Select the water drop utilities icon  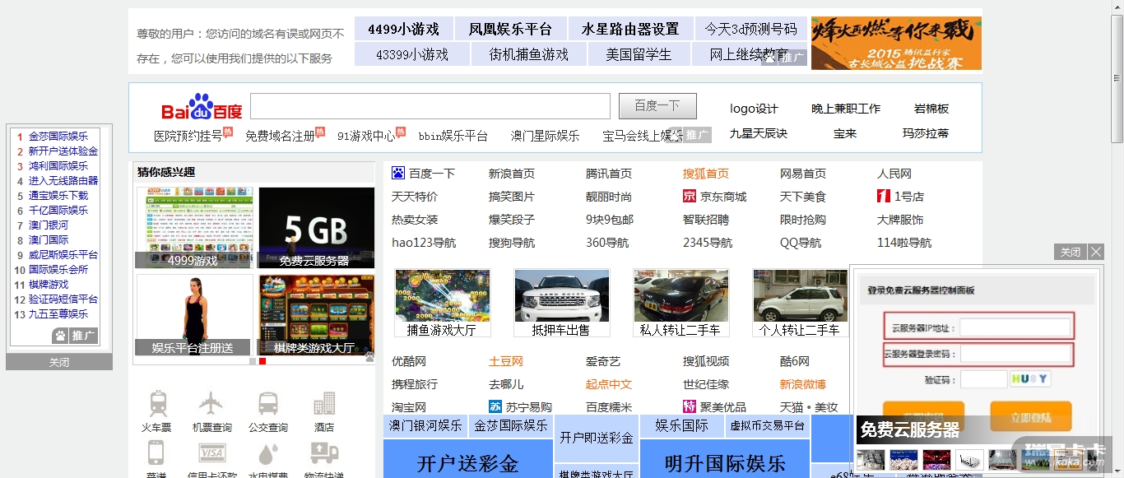[267, 454]
